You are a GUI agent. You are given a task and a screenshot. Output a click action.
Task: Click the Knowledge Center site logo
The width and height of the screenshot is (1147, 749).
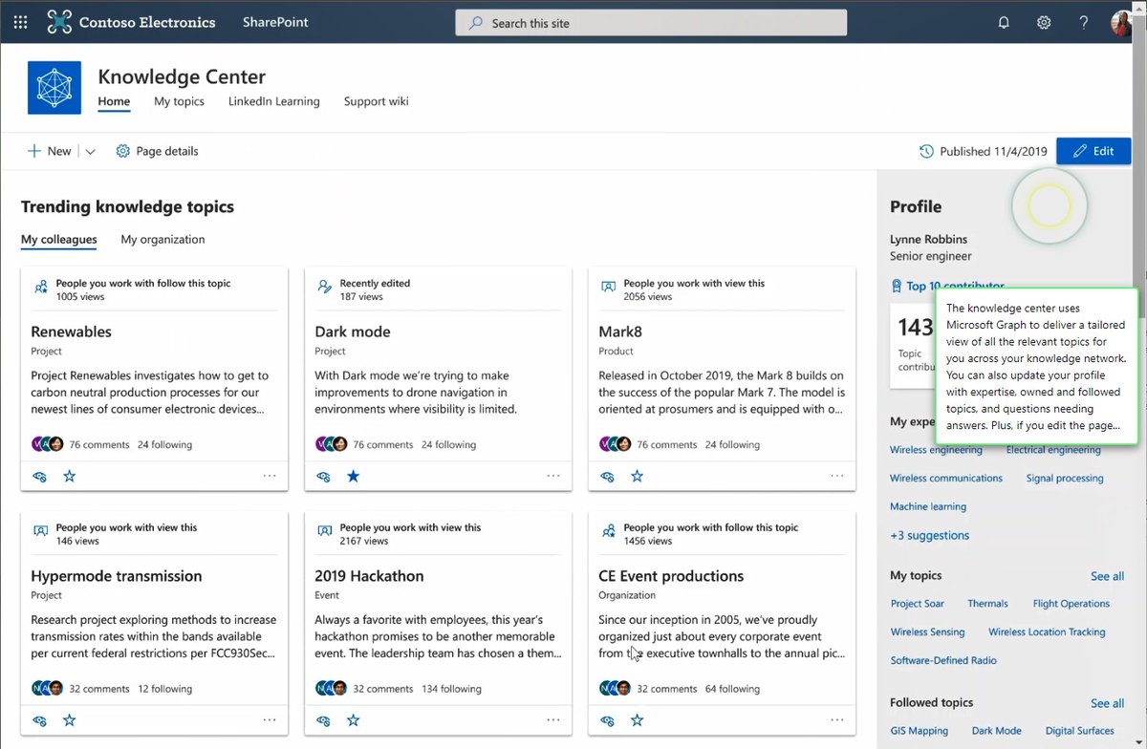click(54, 88)
